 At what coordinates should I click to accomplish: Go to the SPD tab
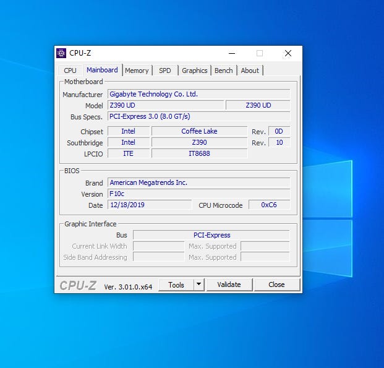pos(165,71)
